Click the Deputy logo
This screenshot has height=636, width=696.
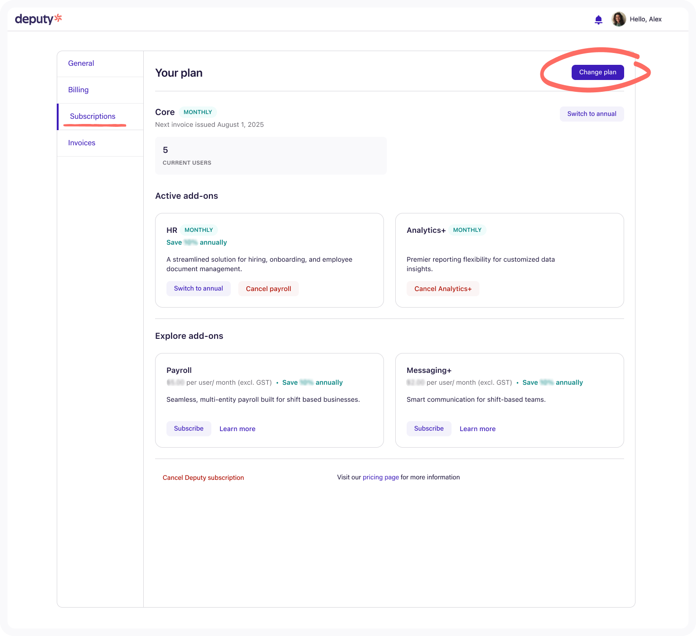(38, 19)
